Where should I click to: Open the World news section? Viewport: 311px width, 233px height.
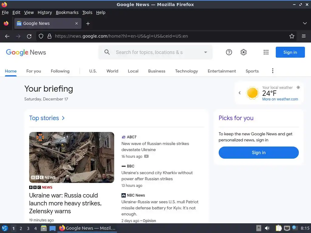coord(112,71)
